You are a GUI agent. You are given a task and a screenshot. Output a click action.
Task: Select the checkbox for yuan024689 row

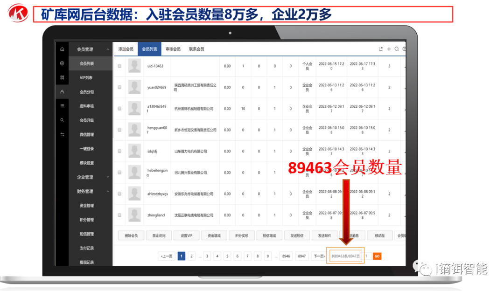click(x=119, y=87)
